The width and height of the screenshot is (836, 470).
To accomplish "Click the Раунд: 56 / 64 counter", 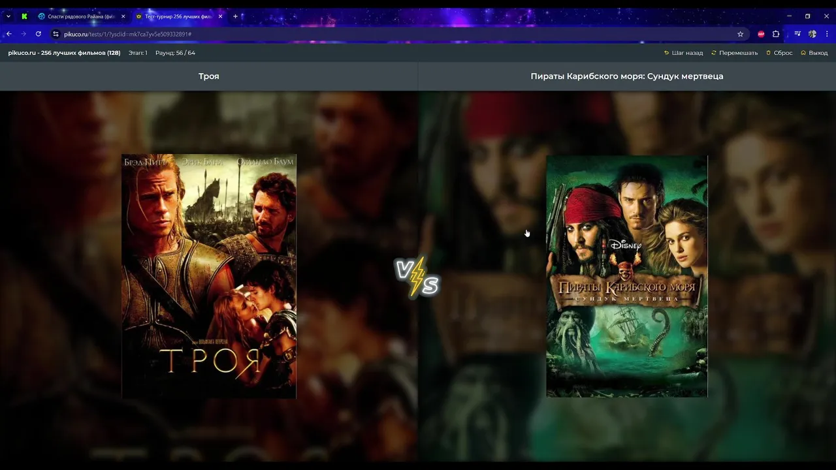I will [x=175, y=53].
